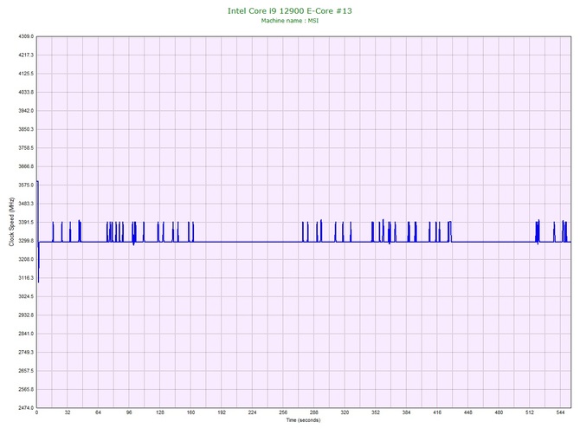Click the 416 tick on time axis

tap(437, 412)
